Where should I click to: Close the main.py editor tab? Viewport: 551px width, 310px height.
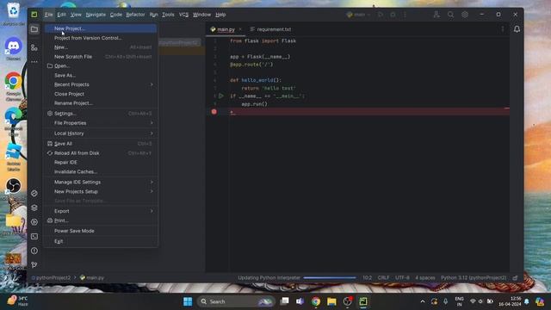pos(240,29)
